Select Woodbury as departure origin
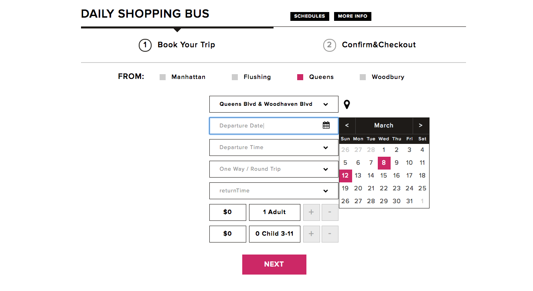This screenshot has height=291, width=533. (363, 77)
